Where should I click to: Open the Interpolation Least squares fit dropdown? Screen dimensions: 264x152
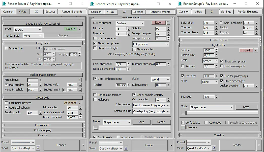pyautogui.click(x=151, y=105)
